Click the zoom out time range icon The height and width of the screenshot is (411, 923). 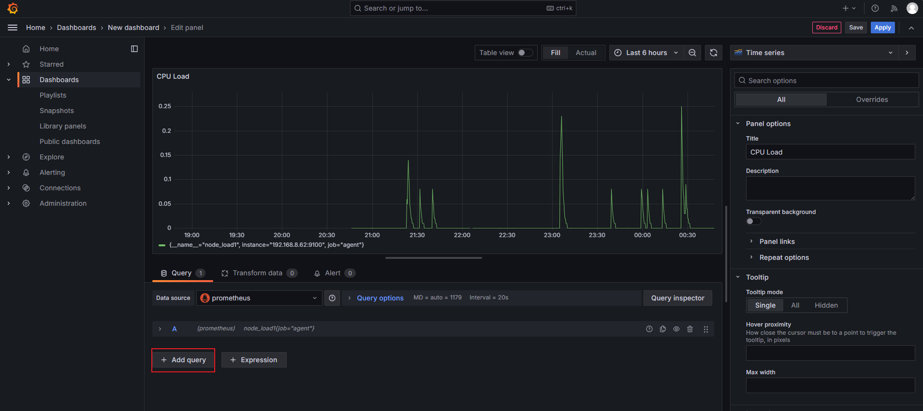[692, 53]
